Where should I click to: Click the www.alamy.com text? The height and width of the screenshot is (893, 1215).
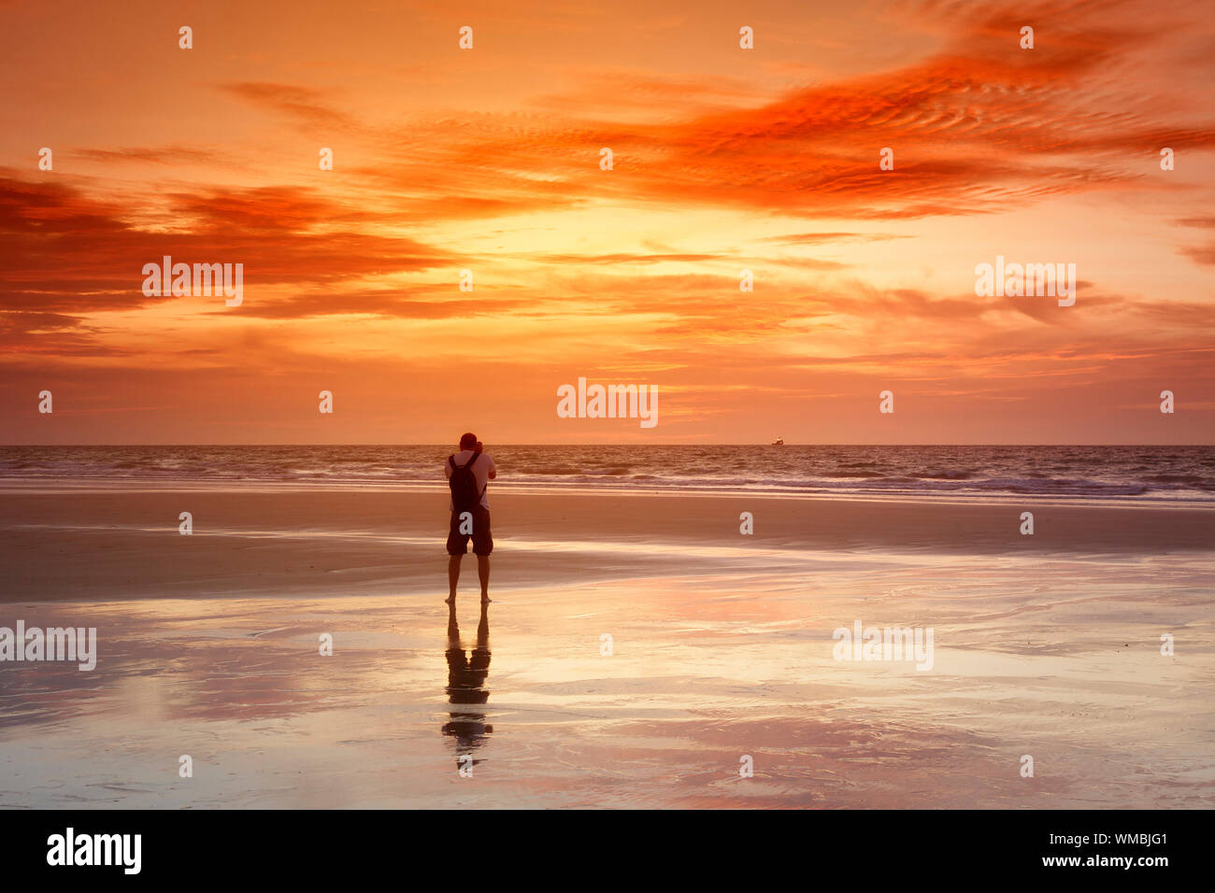(1105, 861)
